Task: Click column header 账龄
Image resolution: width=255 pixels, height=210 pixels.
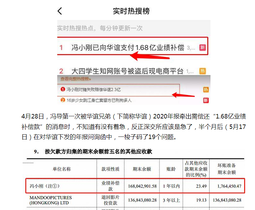Action: [171, 169]
